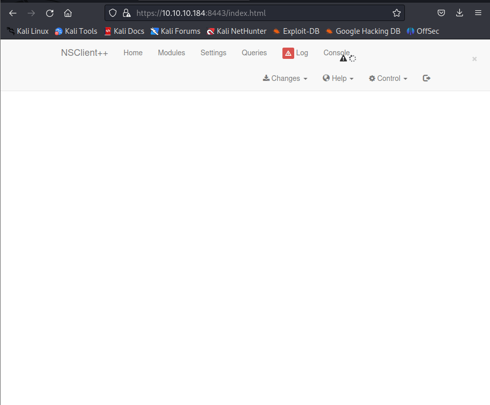This screenshot has width=490, height=405.
Task: Click the logout exit icon
Action: point(426,78)
